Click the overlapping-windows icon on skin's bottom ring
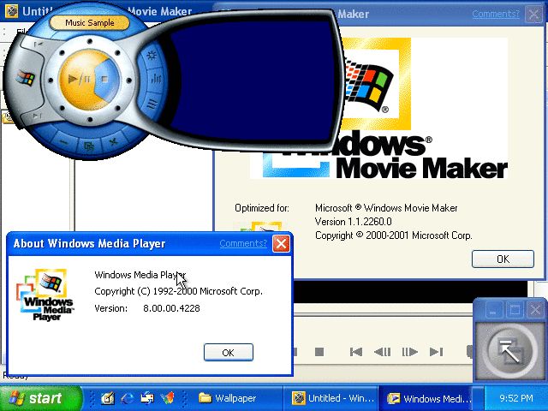 [x=89, y=146]
